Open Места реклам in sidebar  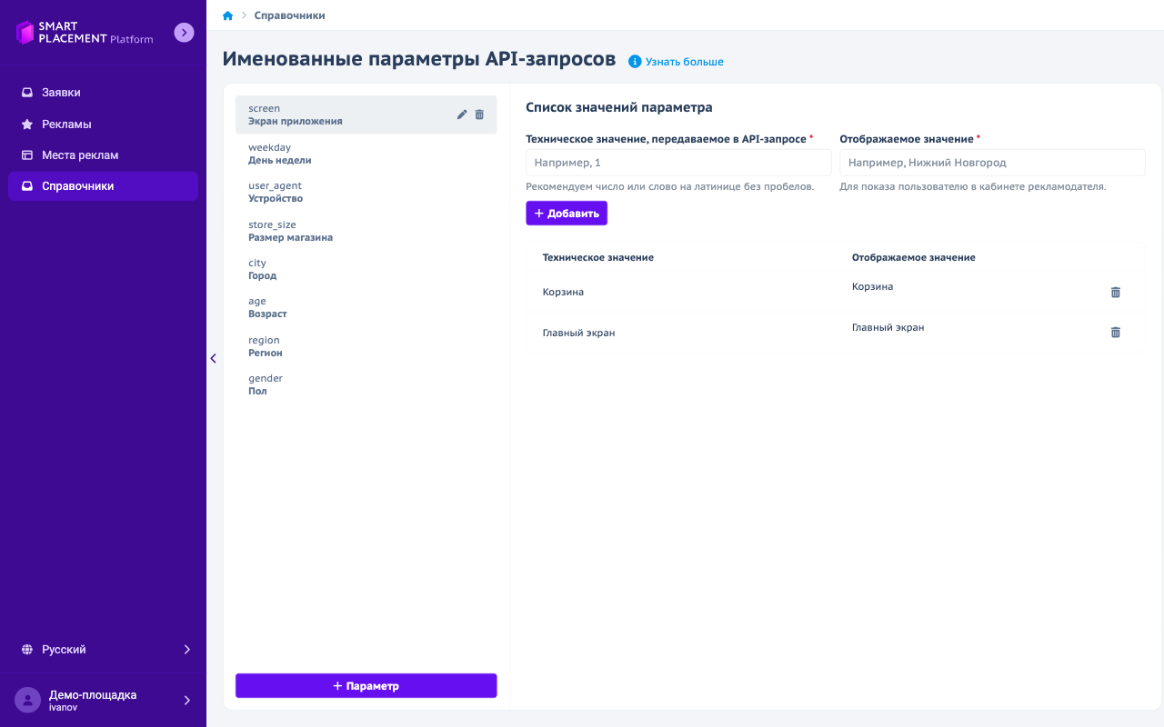[x=103, y=154]
